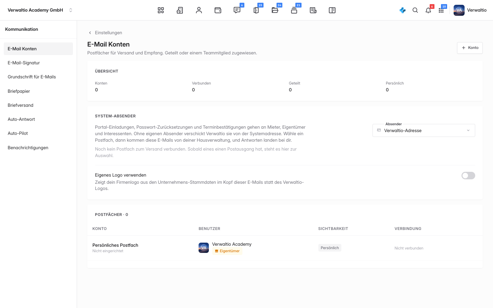The height and width of the screenshot is (308, 493).
Task: Click the Nicht verbunden status text
Action: (409, 248)
